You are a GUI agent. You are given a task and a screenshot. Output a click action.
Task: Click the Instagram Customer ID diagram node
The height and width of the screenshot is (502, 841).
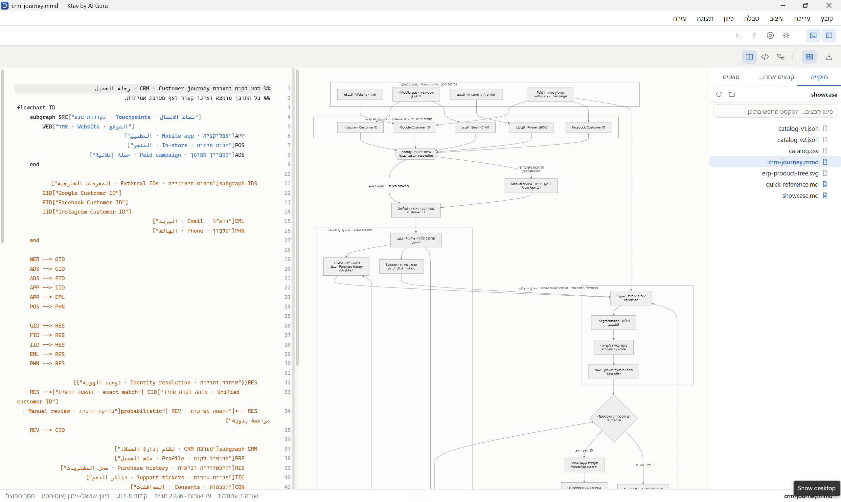[x=360, y=127]
